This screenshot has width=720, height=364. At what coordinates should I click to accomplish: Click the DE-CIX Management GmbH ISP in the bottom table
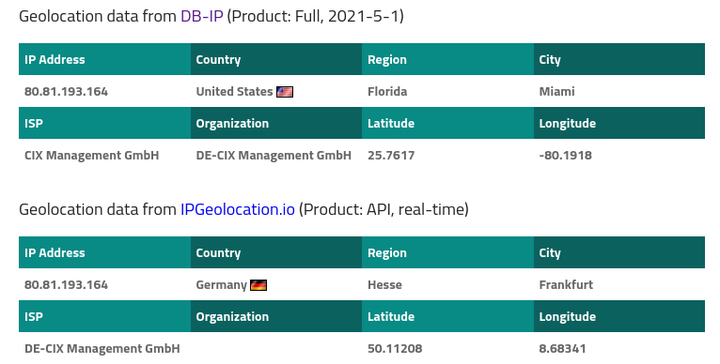[102, 349]
